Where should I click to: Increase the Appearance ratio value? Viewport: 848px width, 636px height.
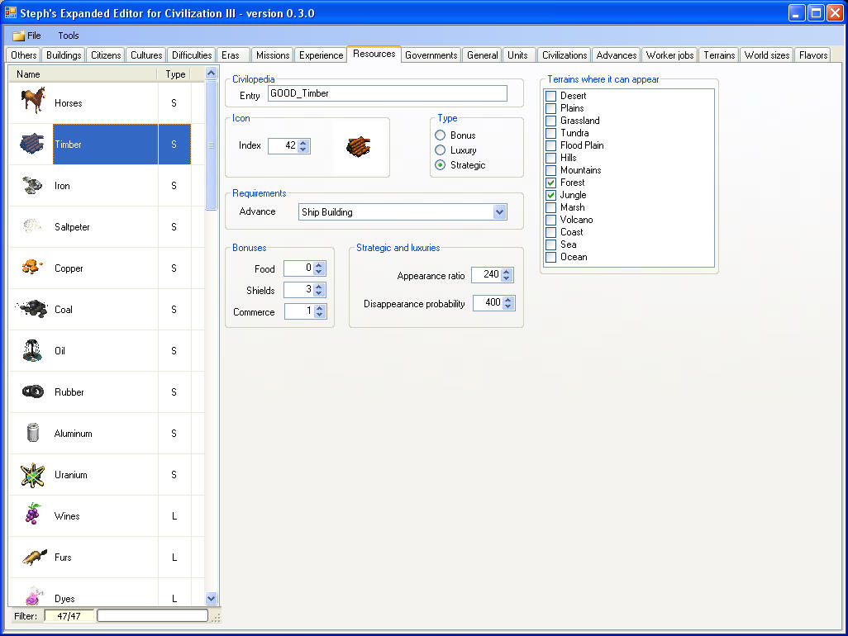pos(507,272)
